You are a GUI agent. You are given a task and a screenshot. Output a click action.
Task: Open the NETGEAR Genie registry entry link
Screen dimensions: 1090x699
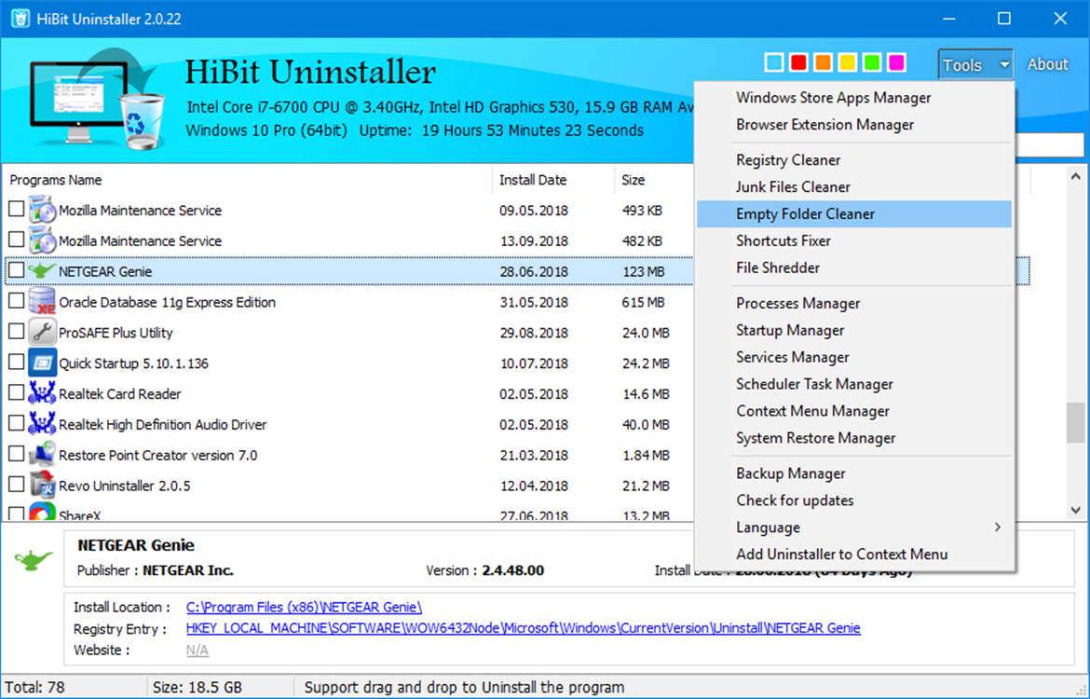pyautogui.click(x=523, y=628)
